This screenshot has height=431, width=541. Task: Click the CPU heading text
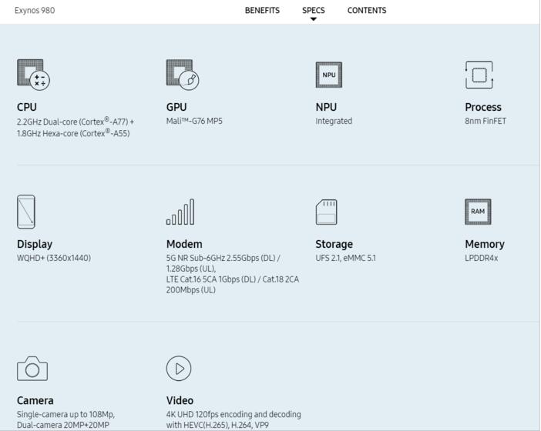(x=27, y=107)
